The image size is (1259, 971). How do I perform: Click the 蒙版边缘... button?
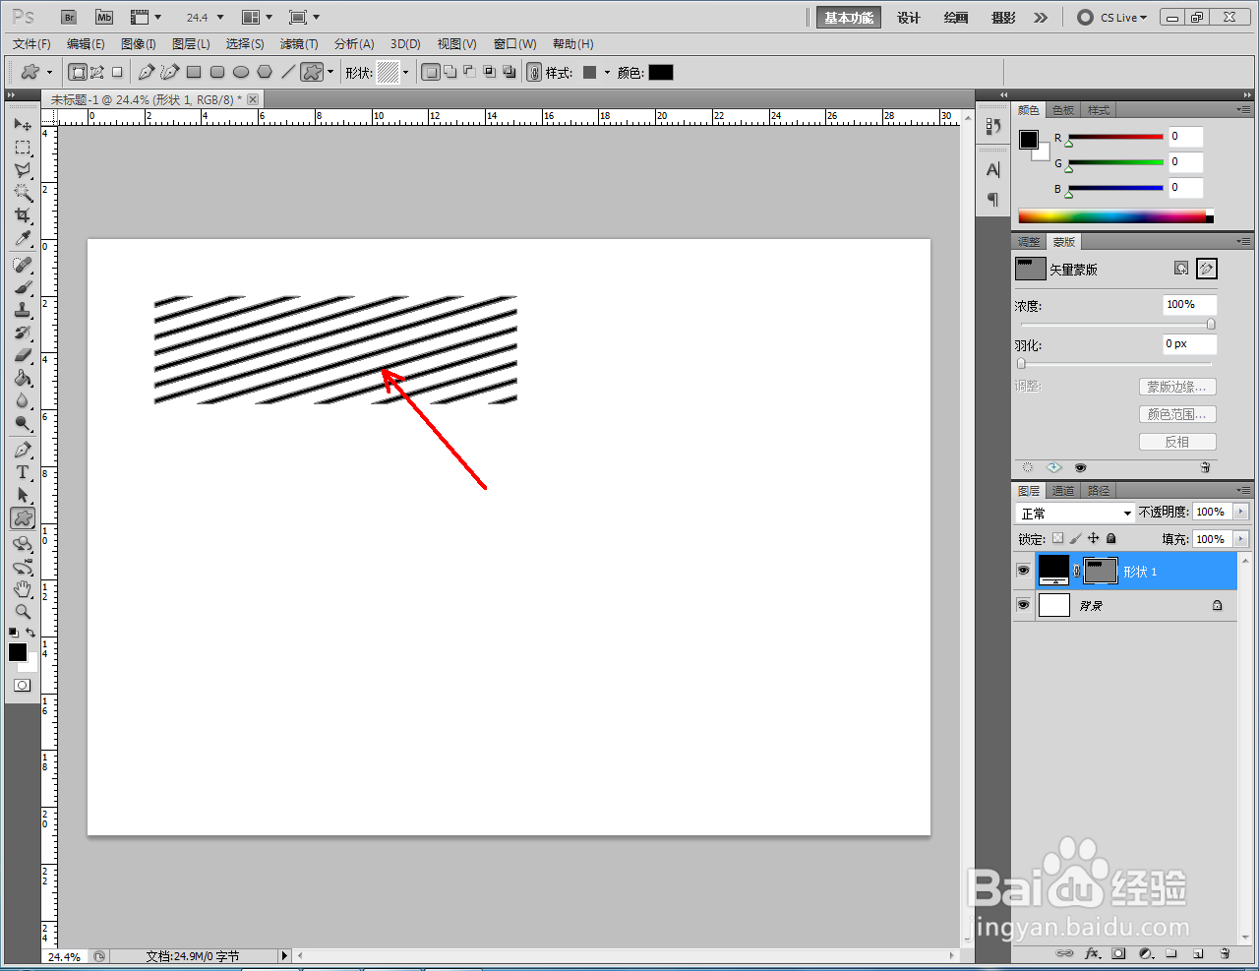(1177, 387)
